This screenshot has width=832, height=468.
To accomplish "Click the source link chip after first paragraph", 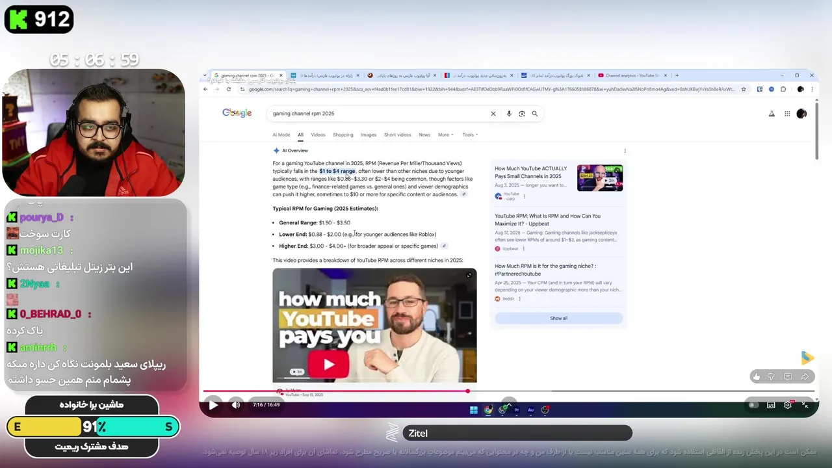I will tap(463, 194).
